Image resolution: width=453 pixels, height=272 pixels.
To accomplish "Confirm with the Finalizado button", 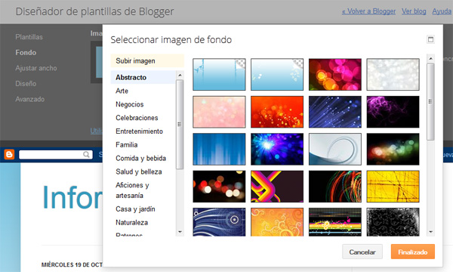I will (413, 252).
